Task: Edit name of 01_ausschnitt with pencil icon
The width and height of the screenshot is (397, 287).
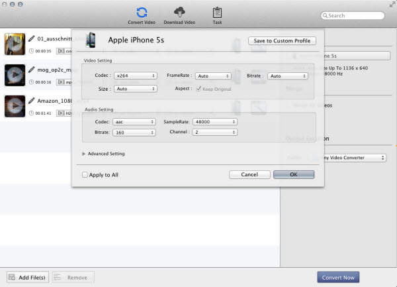Action: pos(31,38)
